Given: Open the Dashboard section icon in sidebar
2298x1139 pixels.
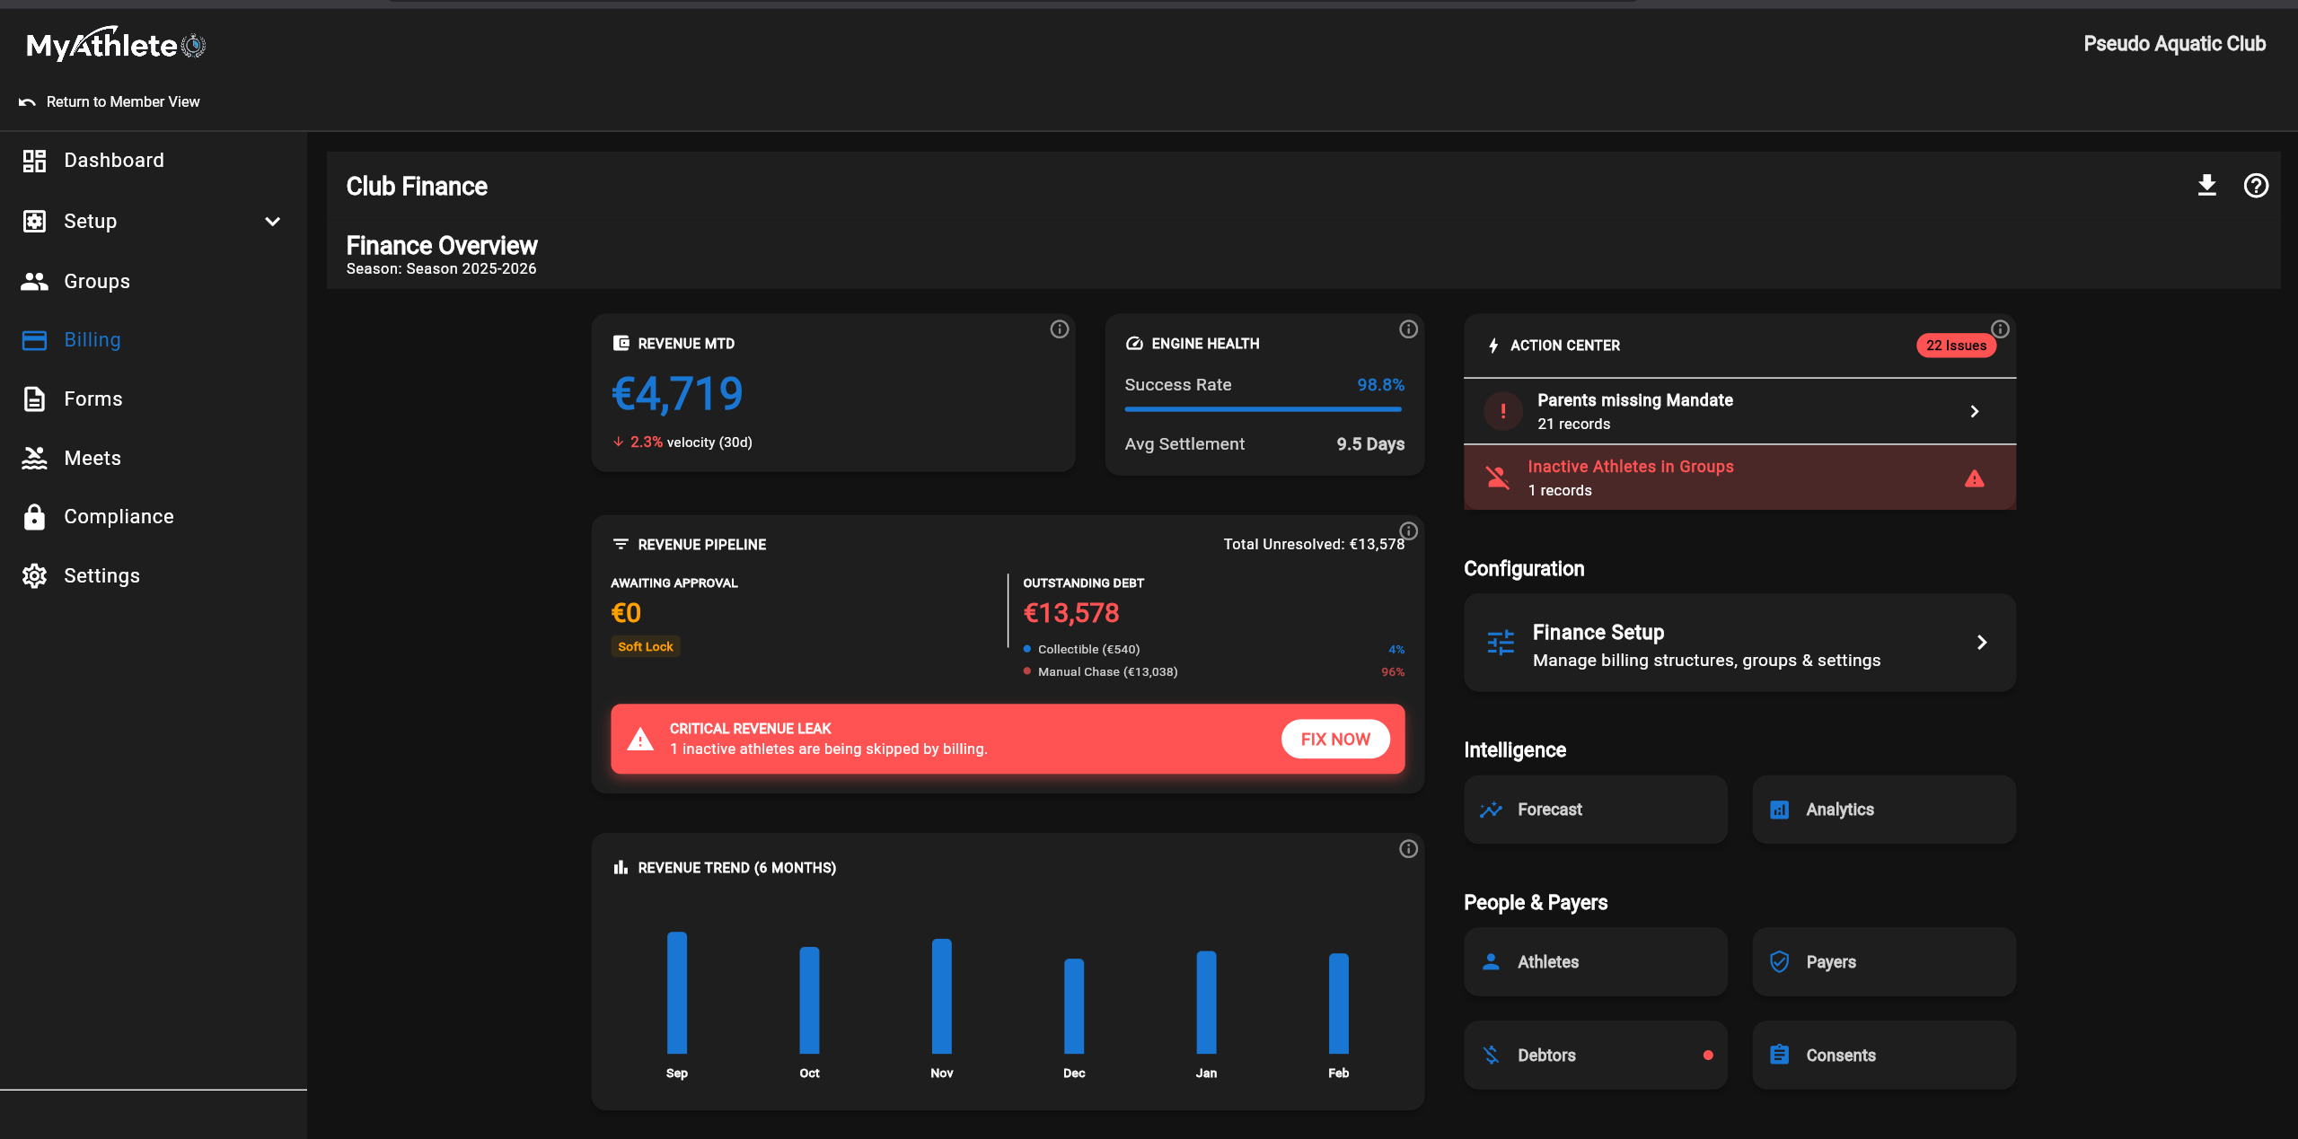Looking at the screenshot, I should point(34,160).
